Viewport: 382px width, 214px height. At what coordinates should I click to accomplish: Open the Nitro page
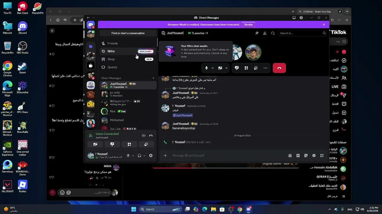[x=128, y=51]
